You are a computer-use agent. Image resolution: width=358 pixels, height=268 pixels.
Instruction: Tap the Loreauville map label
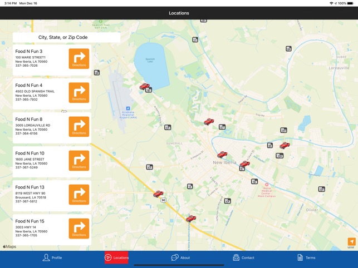pyautogui.click(x=339, y=68)
